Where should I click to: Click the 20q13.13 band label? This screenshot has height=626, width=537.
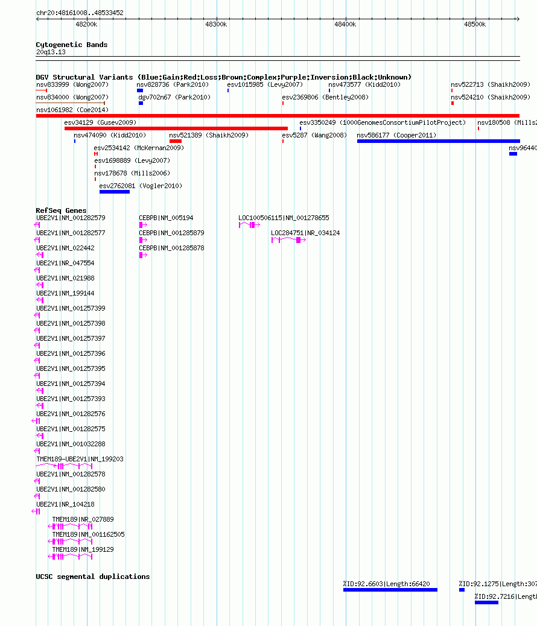51,52
